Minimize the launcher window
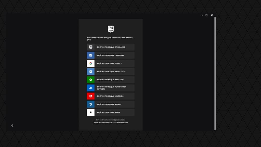Image resolution: width=261 pixels, height=147 pixels. point(202,15)
